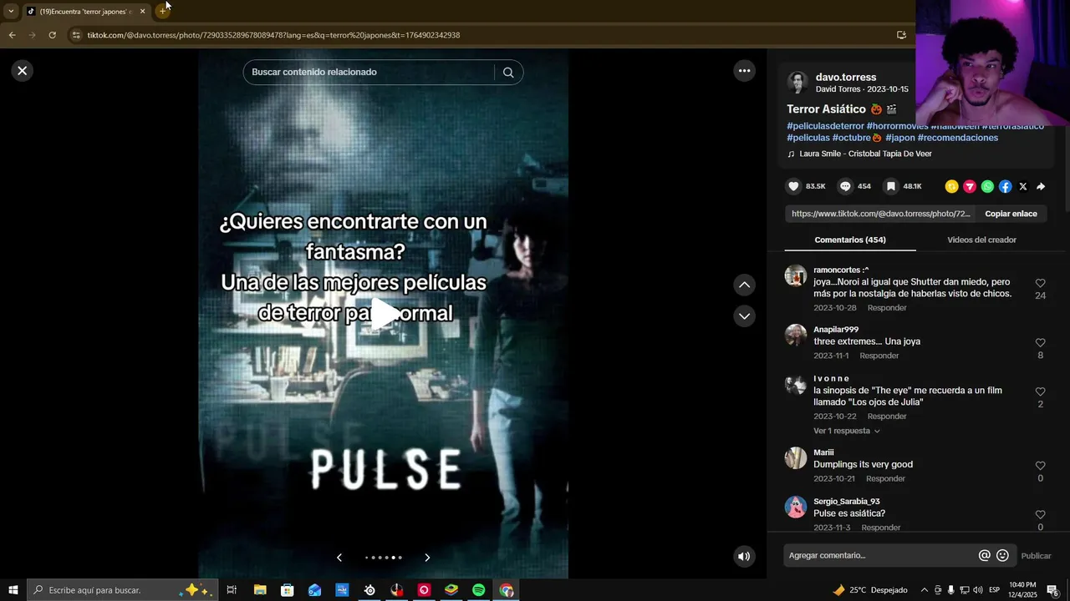1070x601 pixels.
Task: Open Laura Smile sound link
Action: [x=865, y=154]
